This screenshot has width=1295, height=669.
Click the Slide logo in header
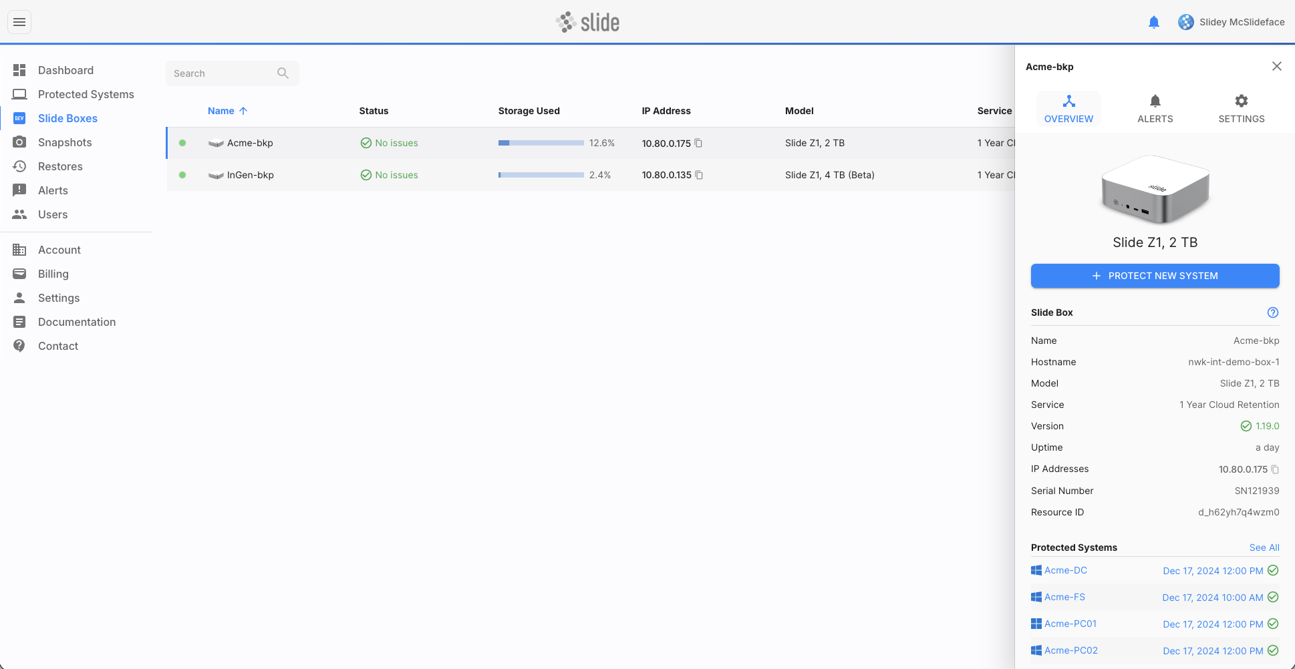(x=587, y=22)
